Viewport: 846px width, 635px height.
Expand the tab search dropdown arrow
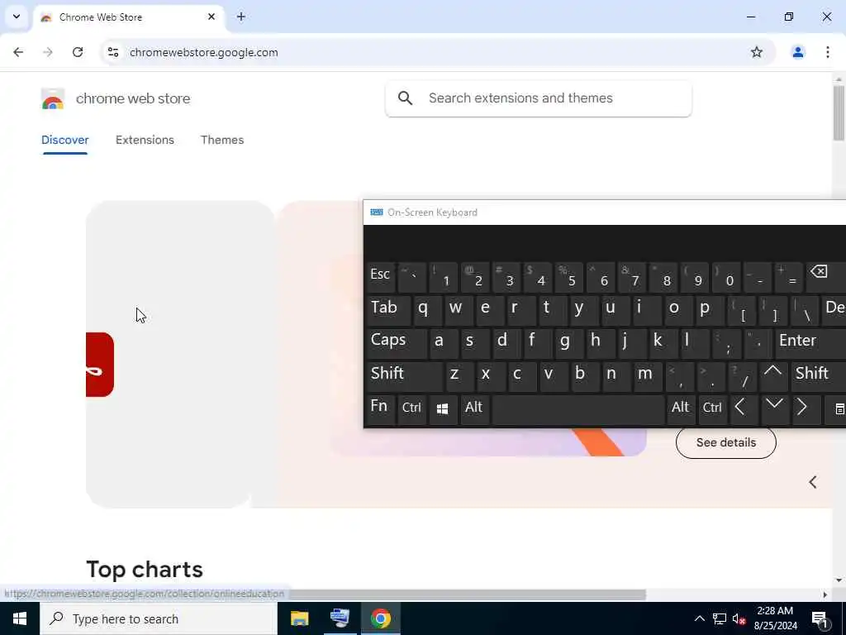coord(17,17)
